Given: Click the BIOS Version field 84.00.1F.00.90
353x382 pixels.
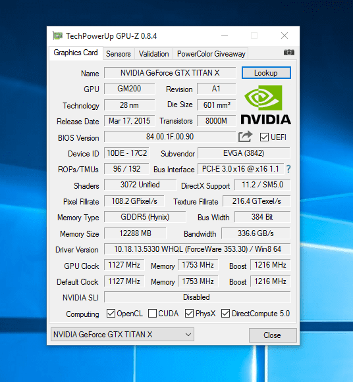Looking at the screenshot, I should pyautogui.click(x=170, y=137).
